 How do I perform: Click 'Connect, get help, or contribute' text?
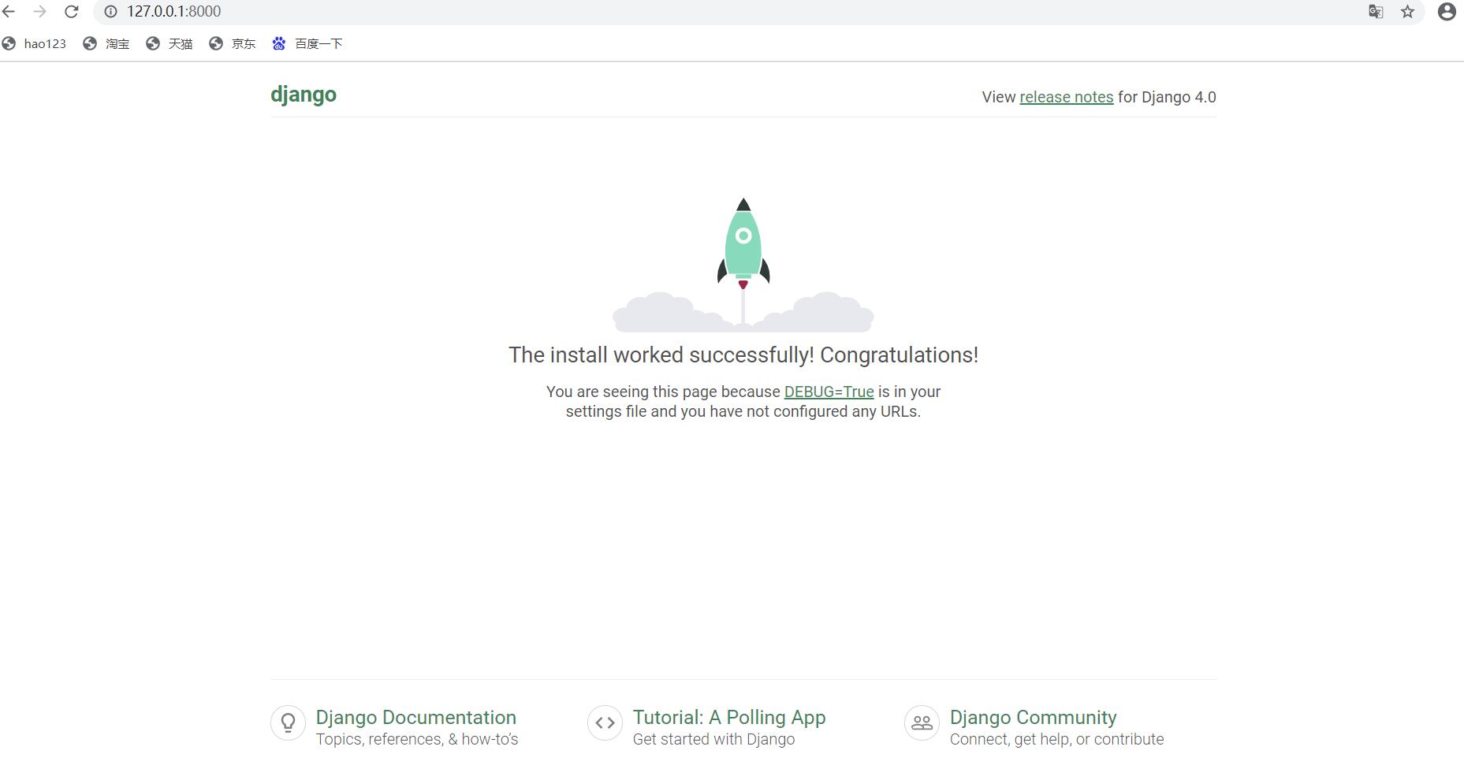tap(1056, 740)
